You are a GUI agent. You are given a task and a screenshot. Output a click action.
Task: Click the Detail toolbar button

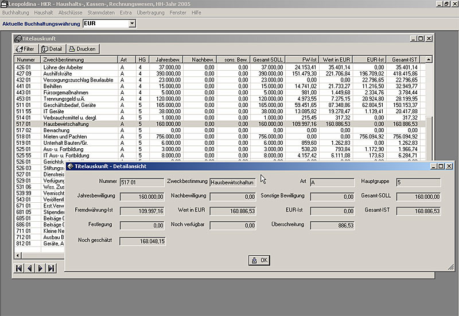(x=52, y=49)
